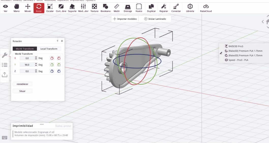This screenshot has width=269, height=143.
Task: Select the Rotar tool
Action: click(39, 8)
